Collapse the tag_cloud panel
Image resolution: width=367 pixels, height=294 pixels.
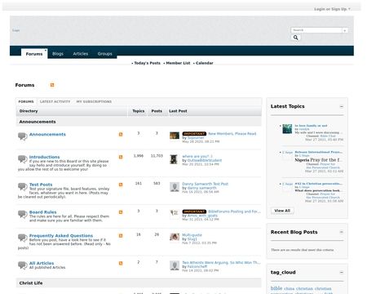tap(342, 272)
